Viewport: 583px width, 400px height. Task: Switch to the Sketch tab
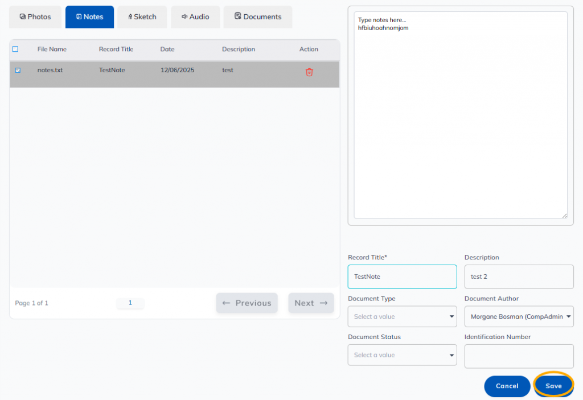(x=142, y=17)
